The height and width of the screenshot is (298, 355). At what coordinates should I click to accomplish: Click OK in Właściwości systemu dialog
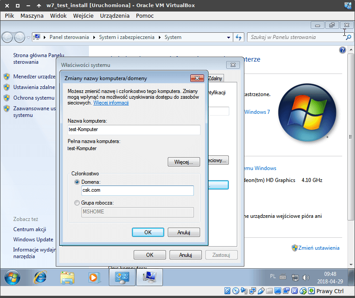pos(150,255)
